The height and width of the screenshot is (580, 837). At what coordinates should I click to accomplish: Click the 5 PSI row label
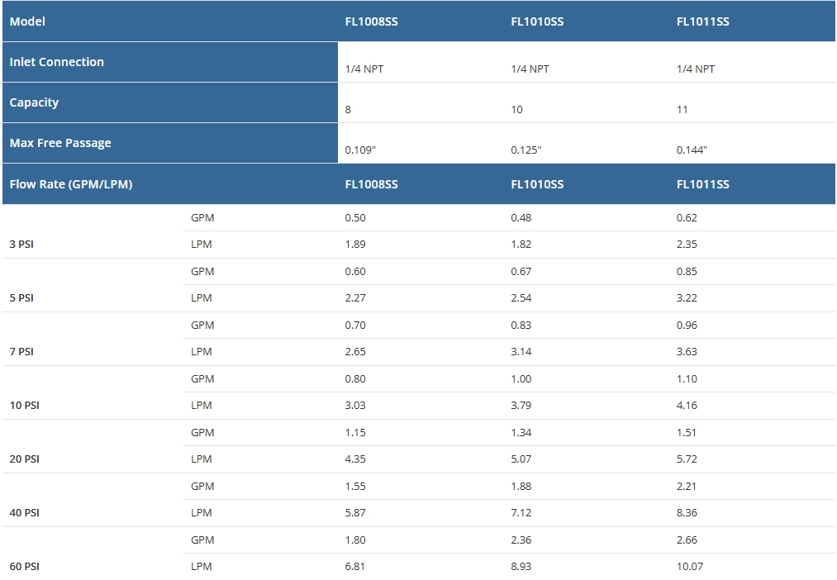pos(22,298)
